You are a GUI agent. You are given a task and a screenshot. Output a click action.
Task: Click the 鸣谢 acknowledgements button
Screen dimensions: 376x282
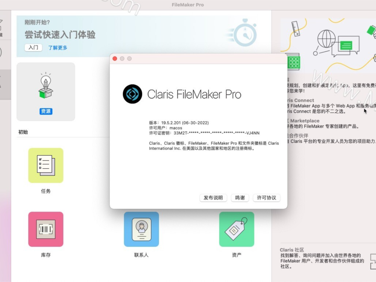pyautogui.click(x=240, y=197)
